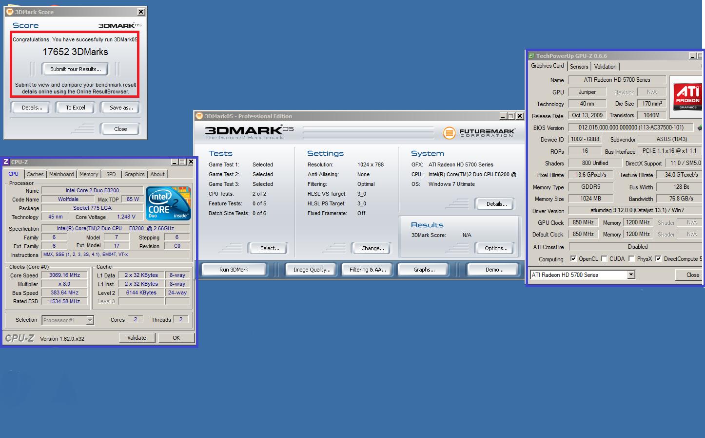
Task: Click the Futuremark Corporation logo
Action: pyautogui.click(x=479, y=132)
